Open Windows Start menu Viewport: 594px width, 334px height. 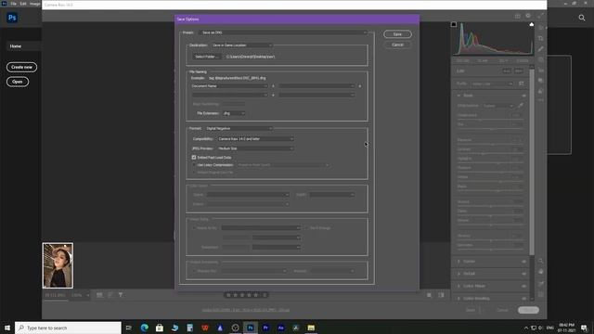click(x=7, y=328)
